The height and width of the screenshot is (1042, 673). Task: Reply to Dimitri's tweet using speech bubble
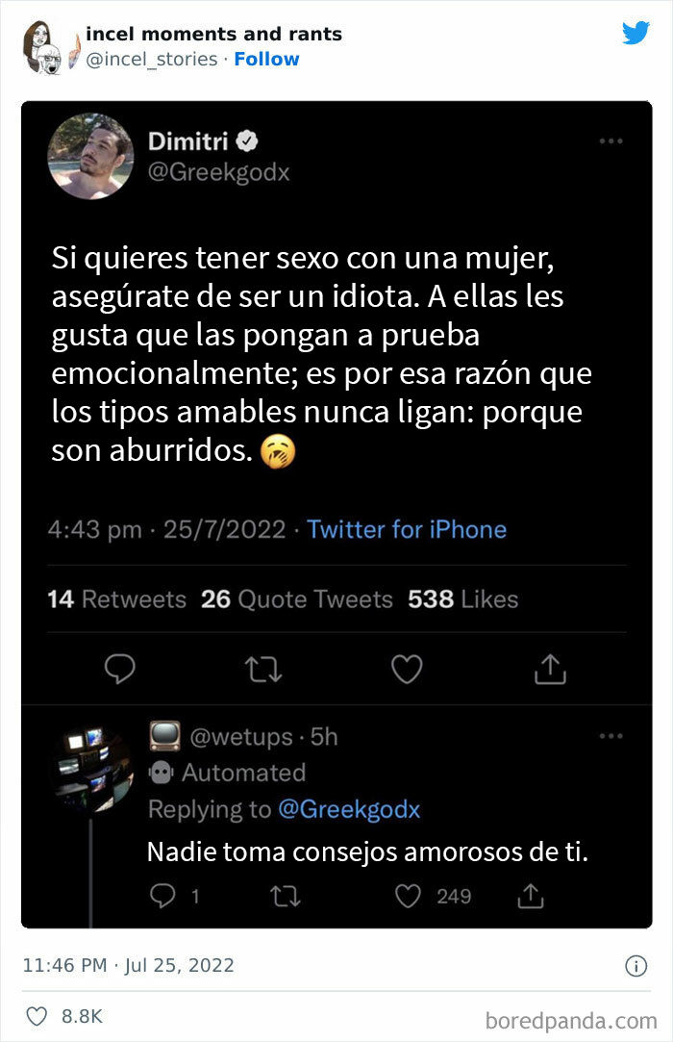[118, 668]
